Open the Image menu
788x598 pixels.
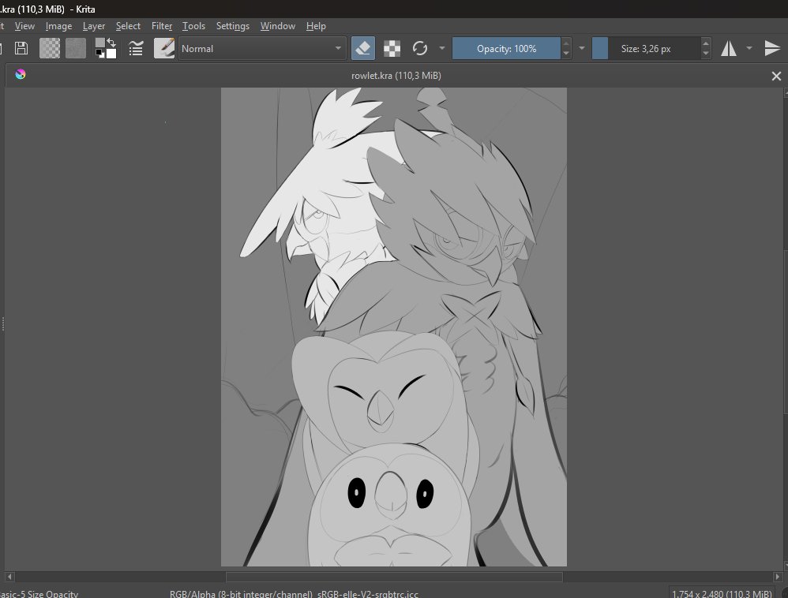(x=58, y=26)
